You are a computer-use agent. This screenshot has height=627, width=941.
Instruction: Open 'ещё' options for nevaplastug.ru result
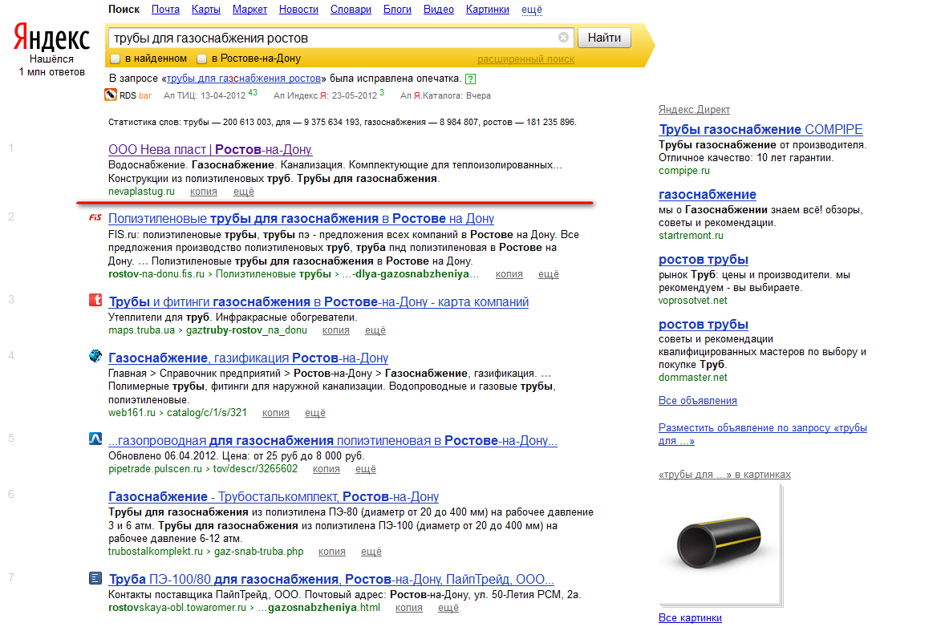pos(244,192)
